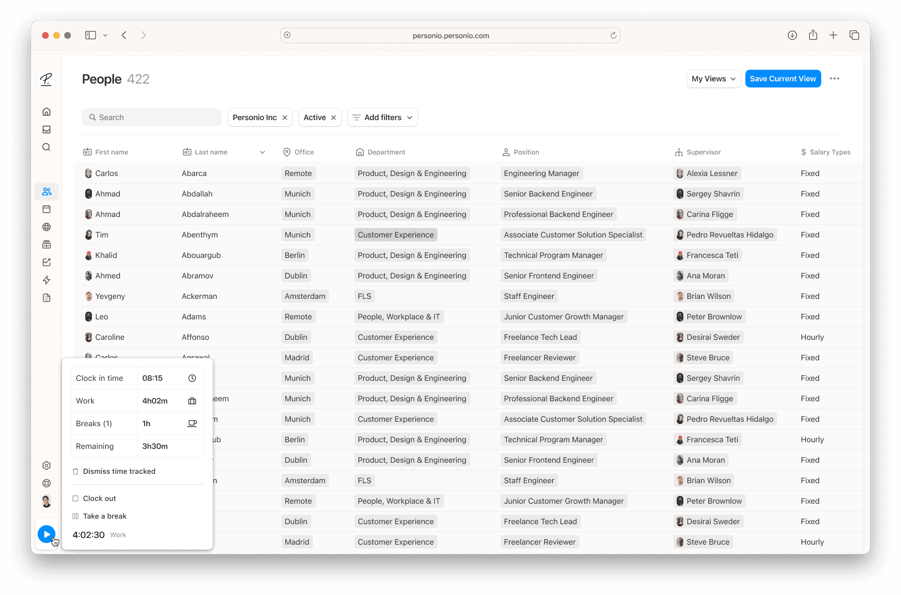Click the browser share icon
This screenshot has height=595, width=901.
point(813,35)
